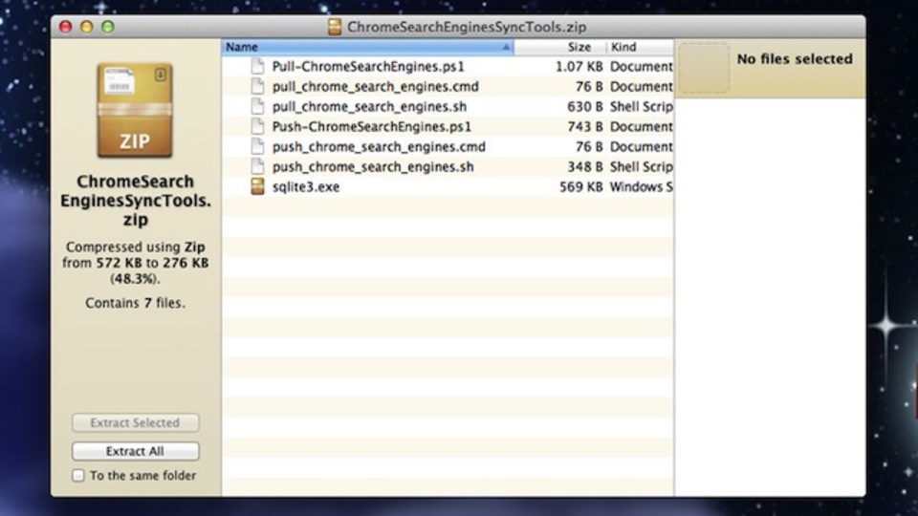Click the empty preview placeholder thumbnail
The image size is (918, 516).
704,68
